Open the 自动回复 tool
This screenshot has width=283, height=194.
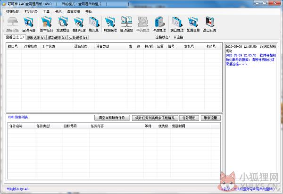coord(126,24)
